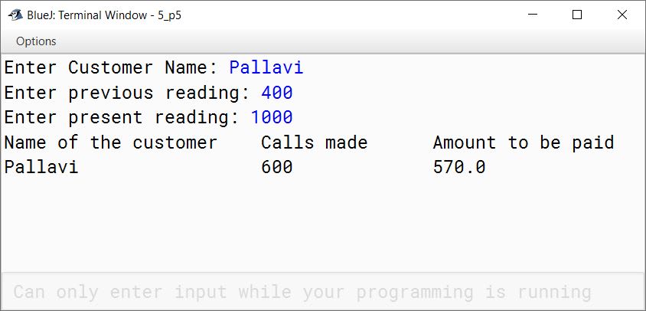Viewport: 646px width, 311px height.
Task: Click the Enter previous reading prompt text
Action: (x=127, y=93)
